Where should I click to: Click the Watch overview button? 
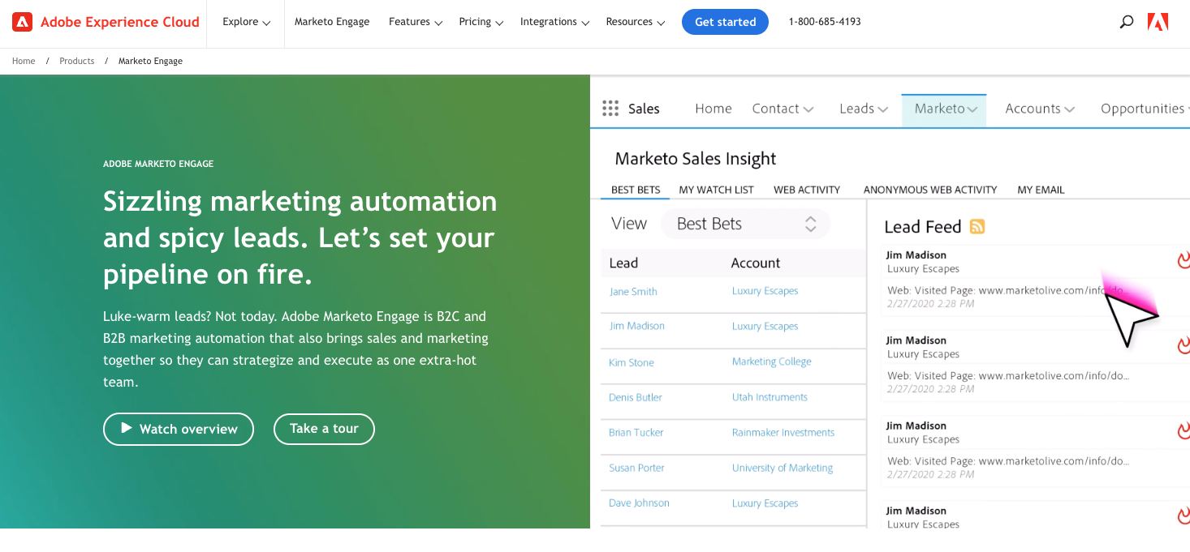point(179,429)
